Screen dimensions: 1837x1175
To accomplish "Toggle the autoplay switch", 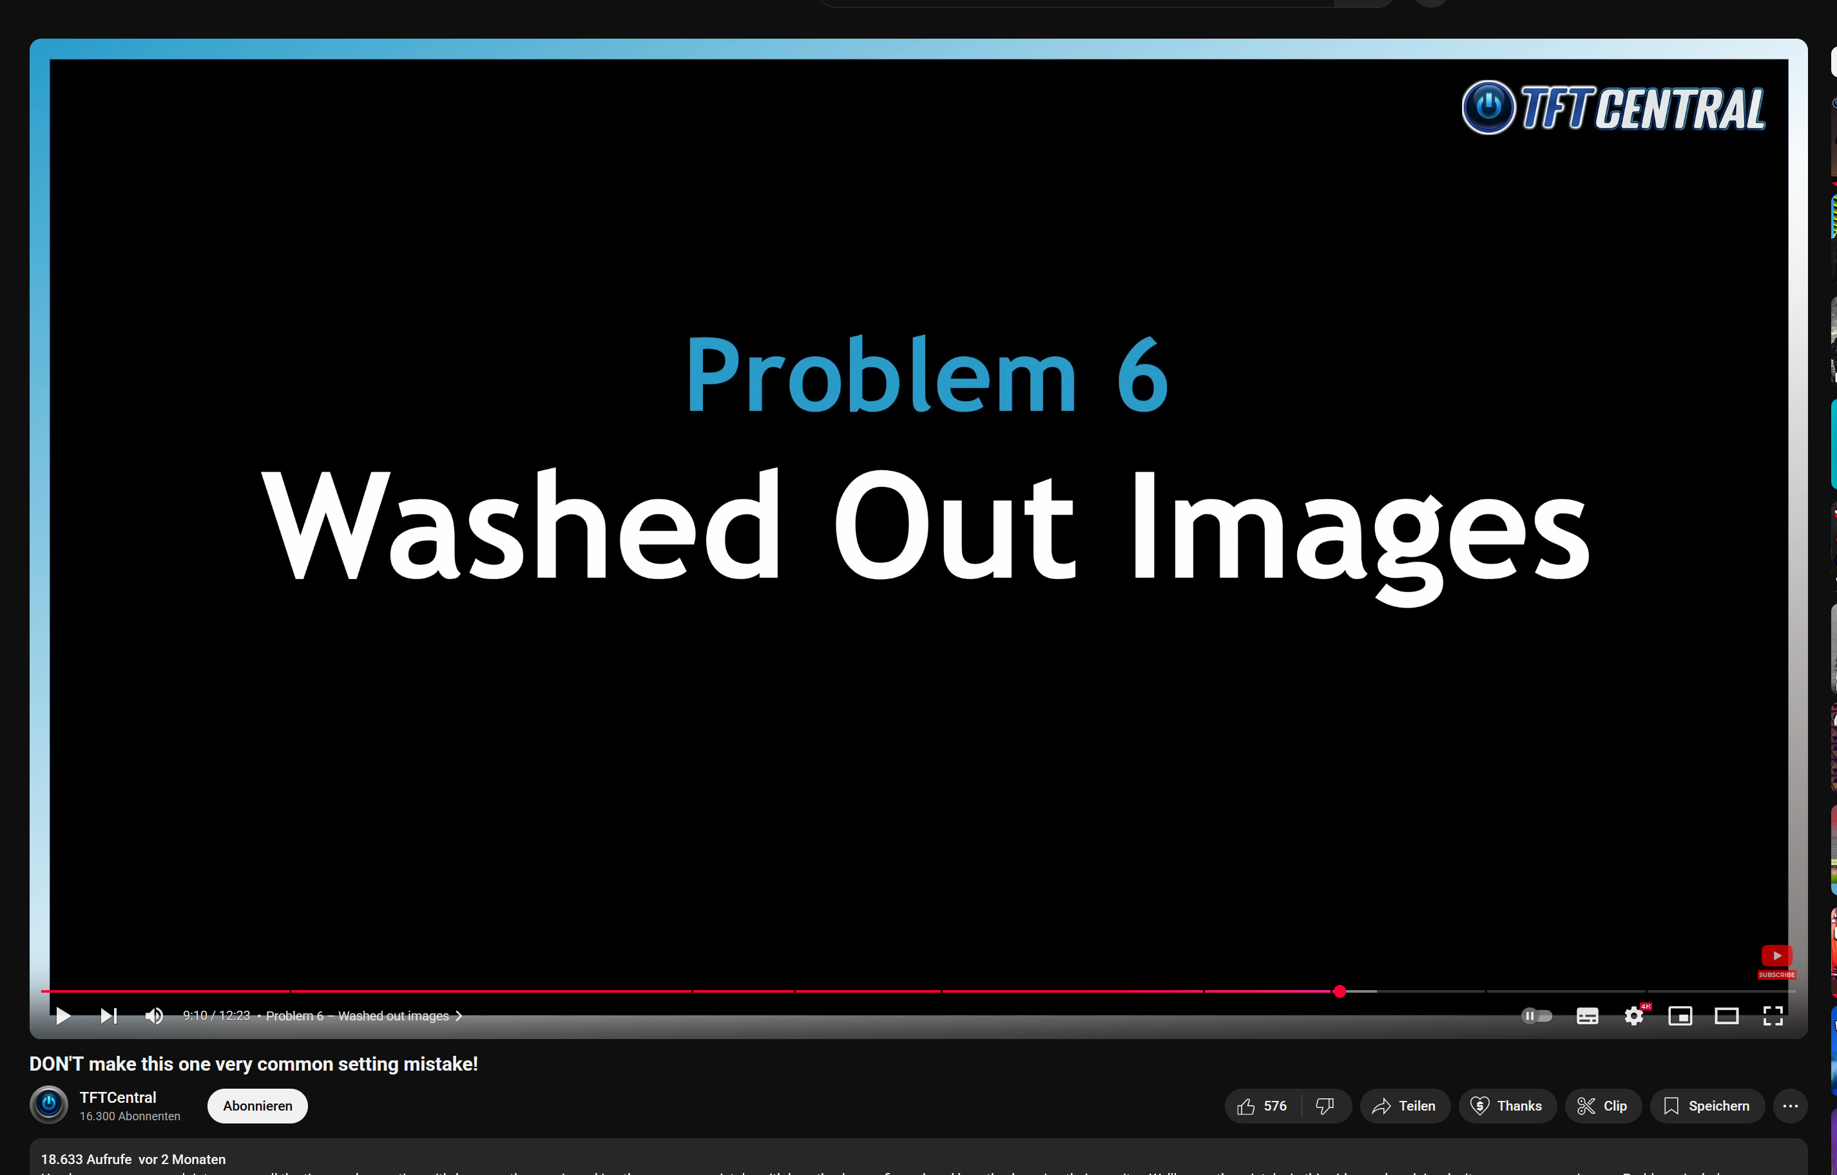I will click(1536, 1015).
